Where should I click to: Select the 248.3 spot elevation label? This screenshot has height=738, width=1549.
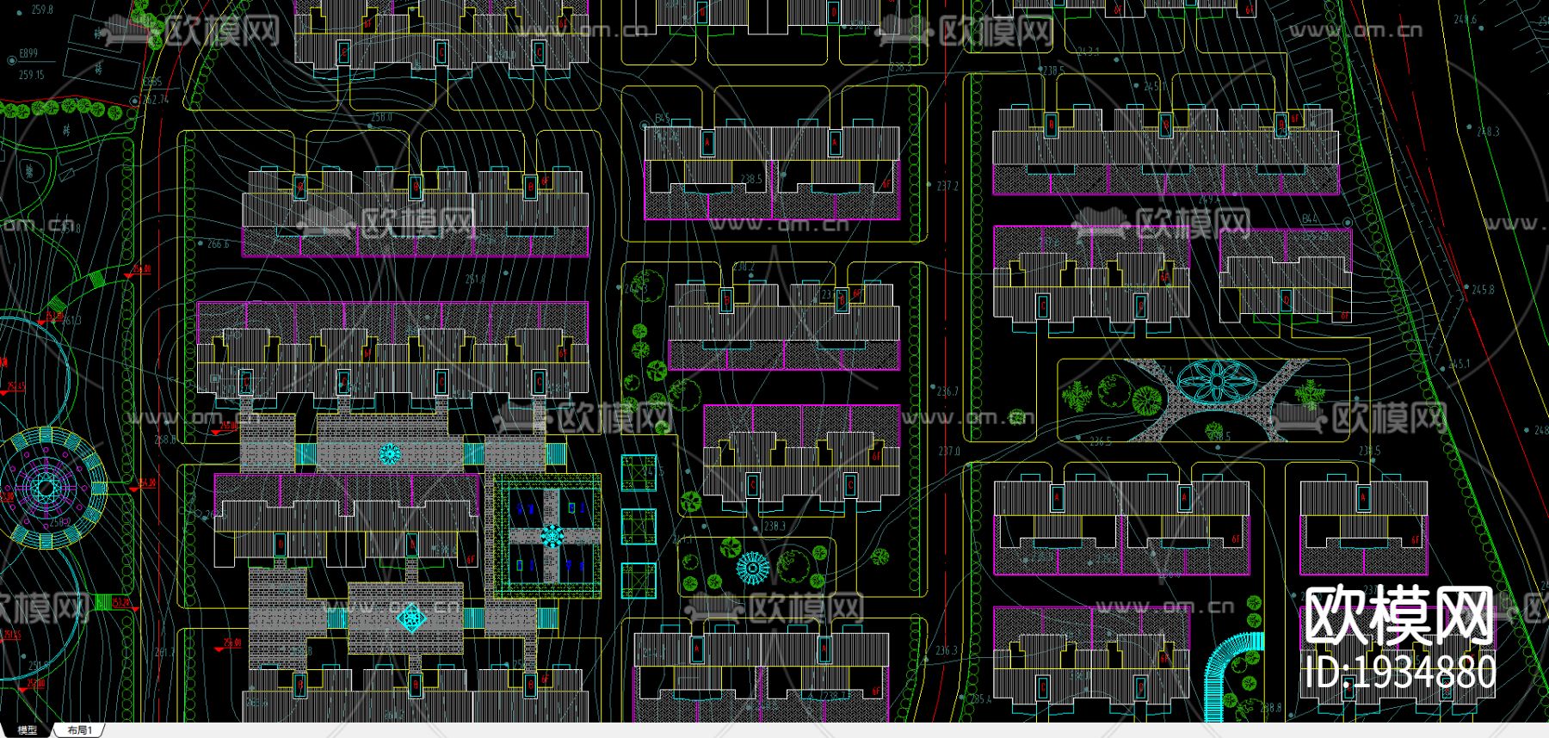click(1488, 132)
